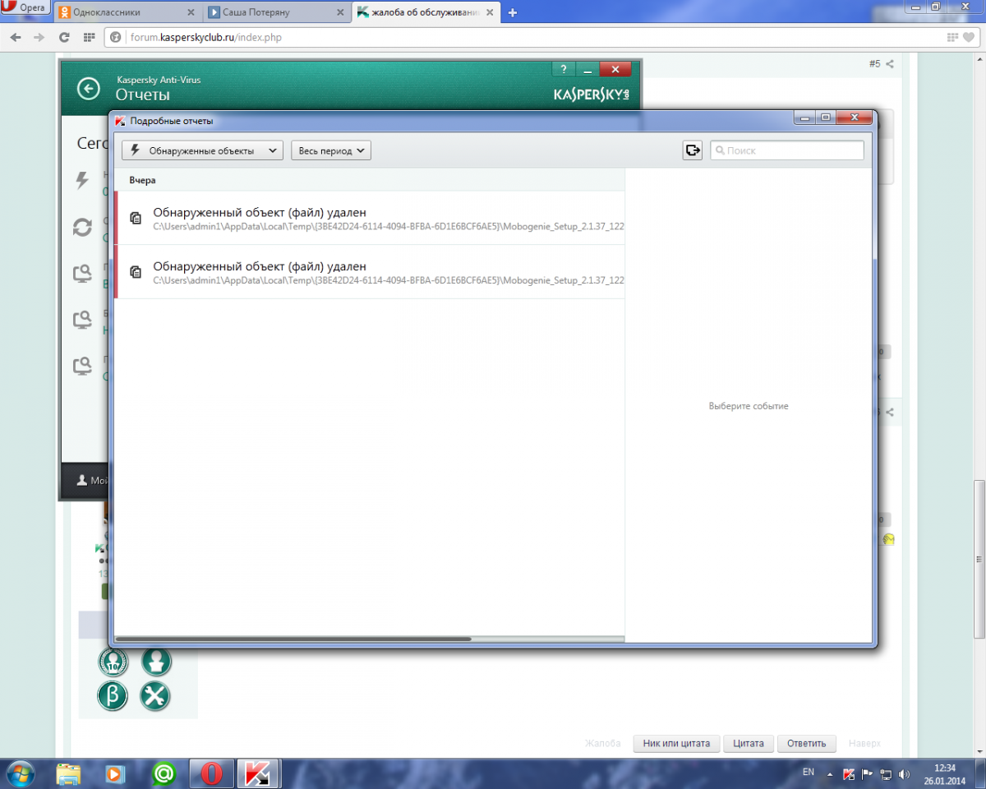Screen dimensions: 986x789
Task: Click export report icon next to search
Action: [x=692, y=150]
